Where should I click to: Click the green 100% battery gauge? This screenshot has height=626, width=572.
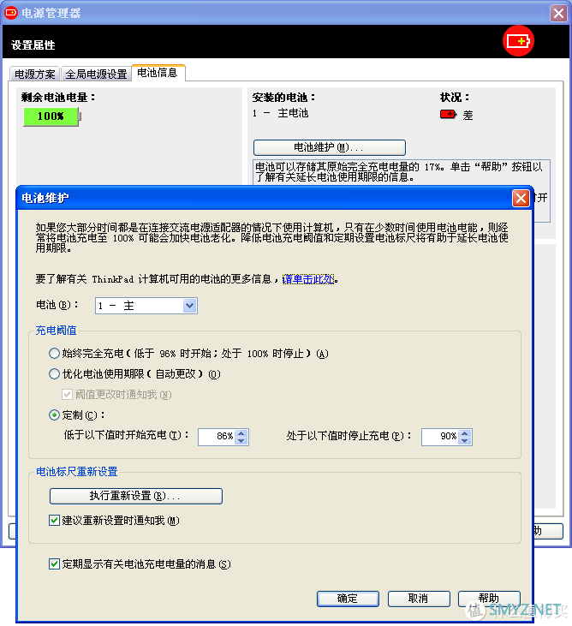pyautogui.click(x=52, y=116)
